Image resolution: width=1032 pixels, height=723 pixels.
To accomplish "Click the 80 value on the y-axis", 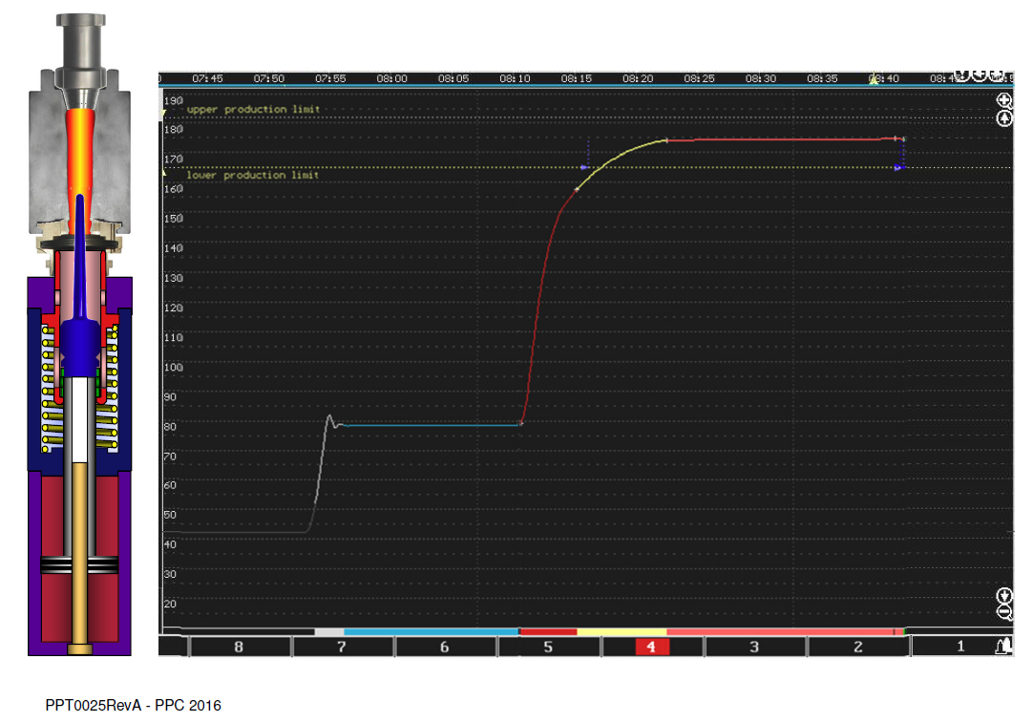I will [x=170, y=427].
